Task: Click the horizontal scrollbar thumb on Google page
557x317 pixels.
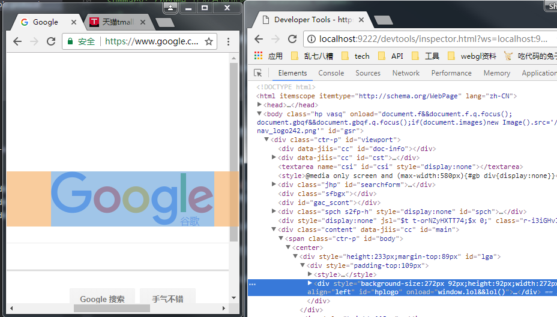Action: (112, 309)
